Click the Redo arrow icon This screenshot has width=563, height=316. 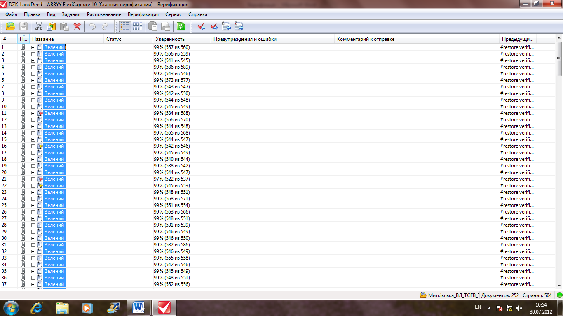tap(105, 26)
